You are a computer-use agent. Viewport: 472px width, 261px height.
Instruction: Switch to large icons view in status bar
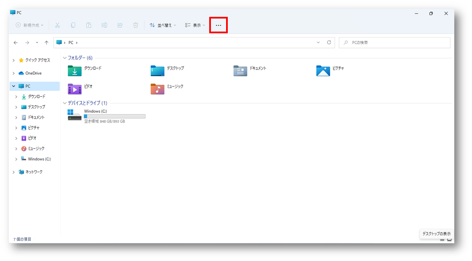tap(449, 240)
